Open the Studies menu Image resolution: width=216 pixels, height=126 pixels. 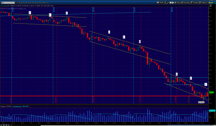point(194,2)
